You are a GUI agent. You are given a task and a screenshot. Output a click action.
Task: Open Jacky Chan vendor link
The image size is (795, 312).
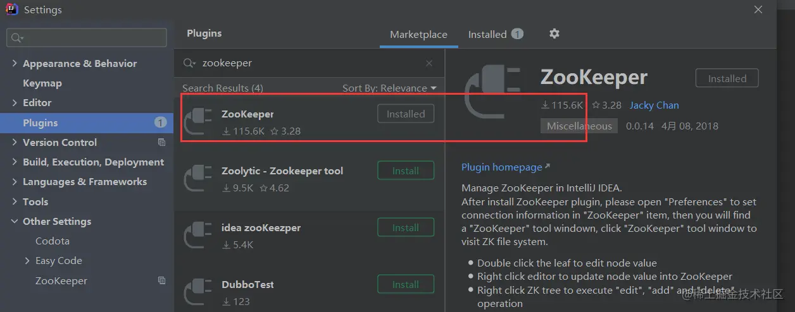[x=654, y=105]
